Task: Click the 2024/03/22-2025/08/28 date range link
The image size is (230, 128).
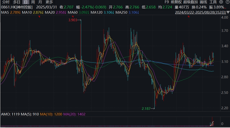Action: point(200,12)
